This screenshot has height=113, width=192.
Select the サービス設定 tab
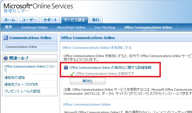(75, 20)
